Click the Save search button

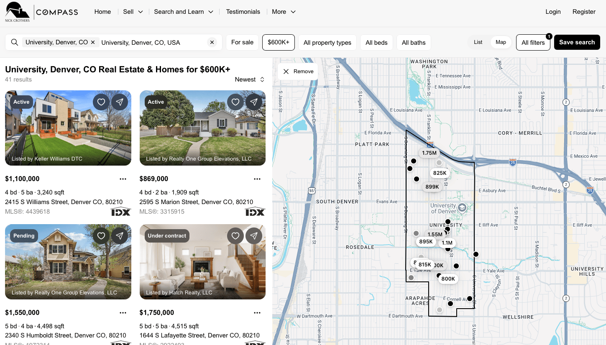tap(577, 42)
